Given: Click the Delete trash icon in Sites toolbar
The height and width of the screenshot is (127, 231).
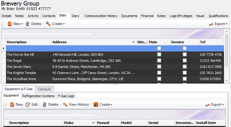Looking at the screenshot, I should (x=28, y=24).
